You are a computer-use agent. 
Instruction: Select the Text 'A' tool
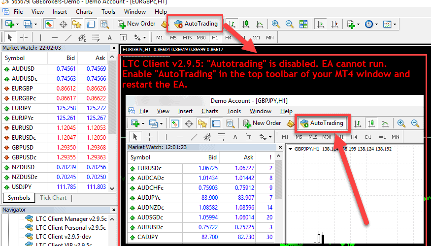110,37
